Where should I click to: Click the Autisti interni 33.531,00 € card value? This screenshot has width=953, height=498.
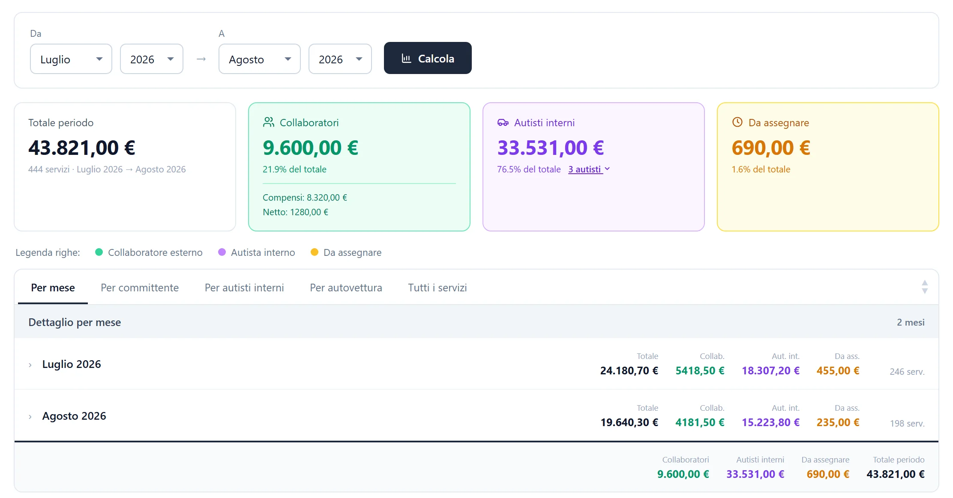coord(551,148)
